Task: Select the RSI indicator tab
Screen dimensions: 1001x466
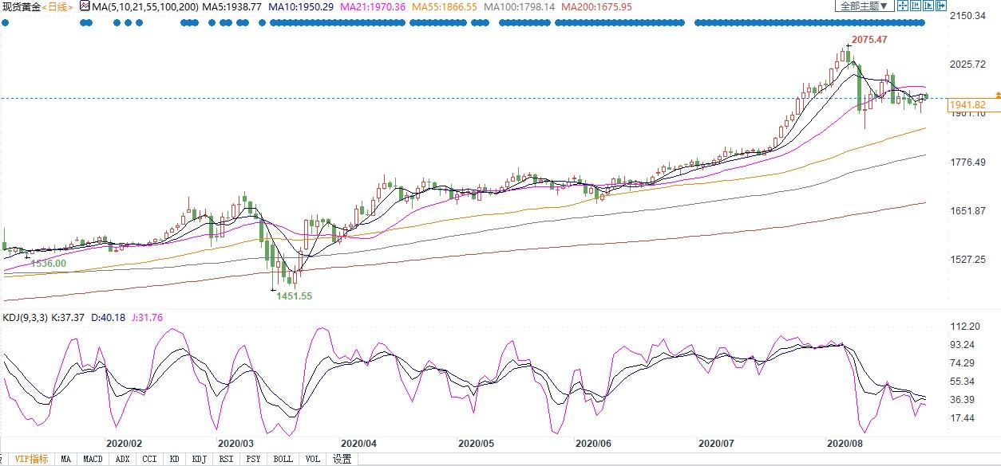Action: click(x=227, y=459)
